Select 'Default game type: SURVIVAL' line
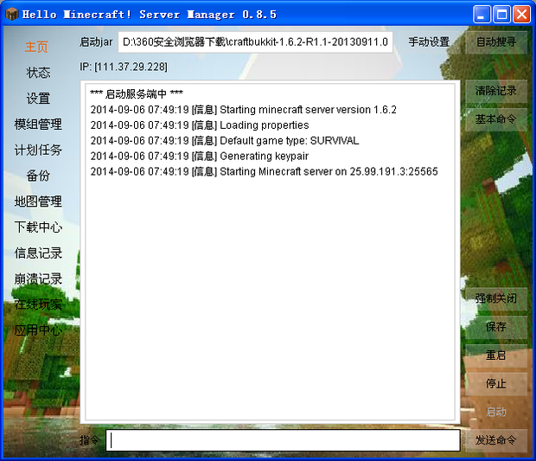The image size is (536, 461). 225,141
